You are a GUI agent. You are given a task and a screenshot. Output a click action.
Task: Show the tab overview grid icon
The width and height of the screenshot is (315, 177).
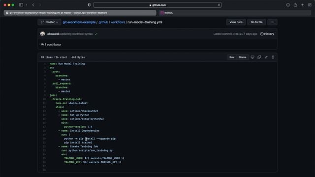click(x=310, y=5)
